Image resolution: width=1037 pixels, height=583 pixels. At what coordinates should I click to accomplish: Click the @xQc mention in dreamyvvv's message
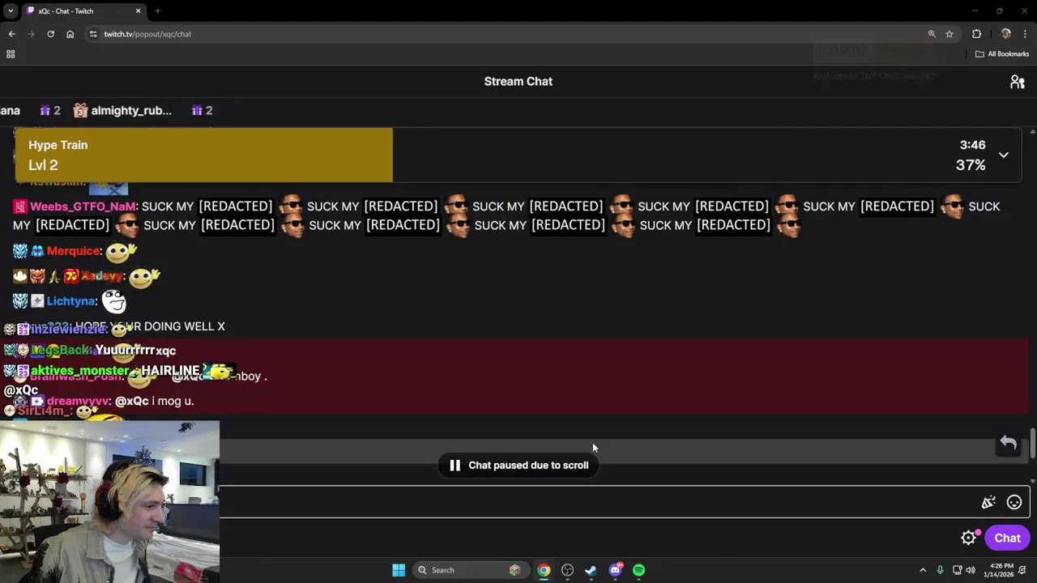[131, 401]
